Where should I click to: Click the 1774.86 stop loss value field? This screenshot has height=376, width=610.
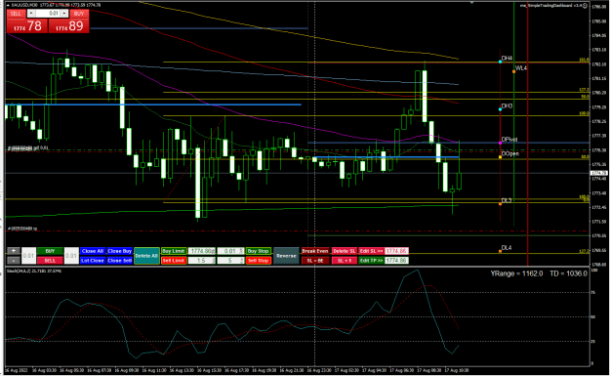(396, 251)
